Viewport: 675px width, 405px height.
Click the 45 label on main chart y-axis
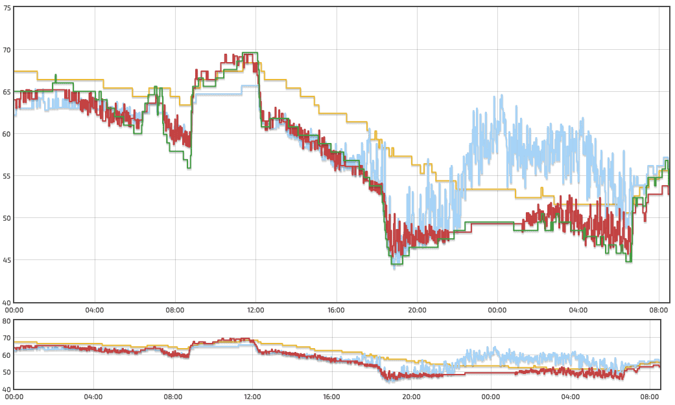(7, 260)
